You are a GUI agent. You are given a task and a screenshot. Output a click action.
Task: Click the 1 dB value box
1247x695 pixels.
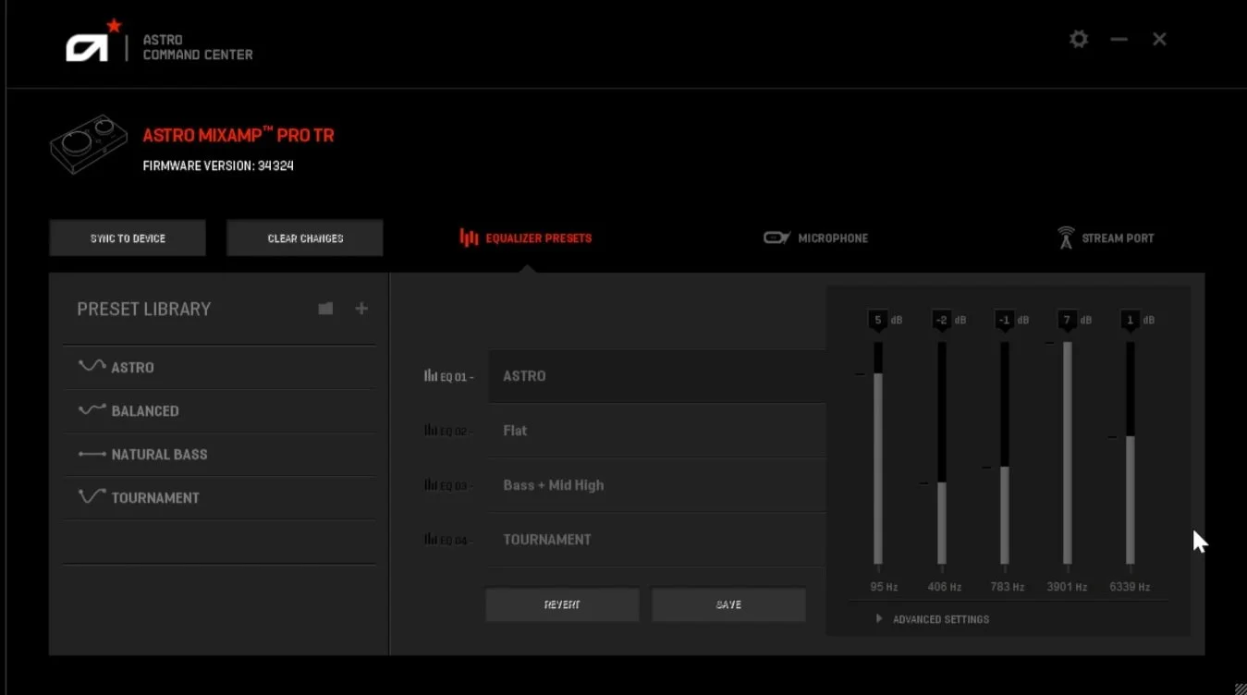pos(1130,320)
